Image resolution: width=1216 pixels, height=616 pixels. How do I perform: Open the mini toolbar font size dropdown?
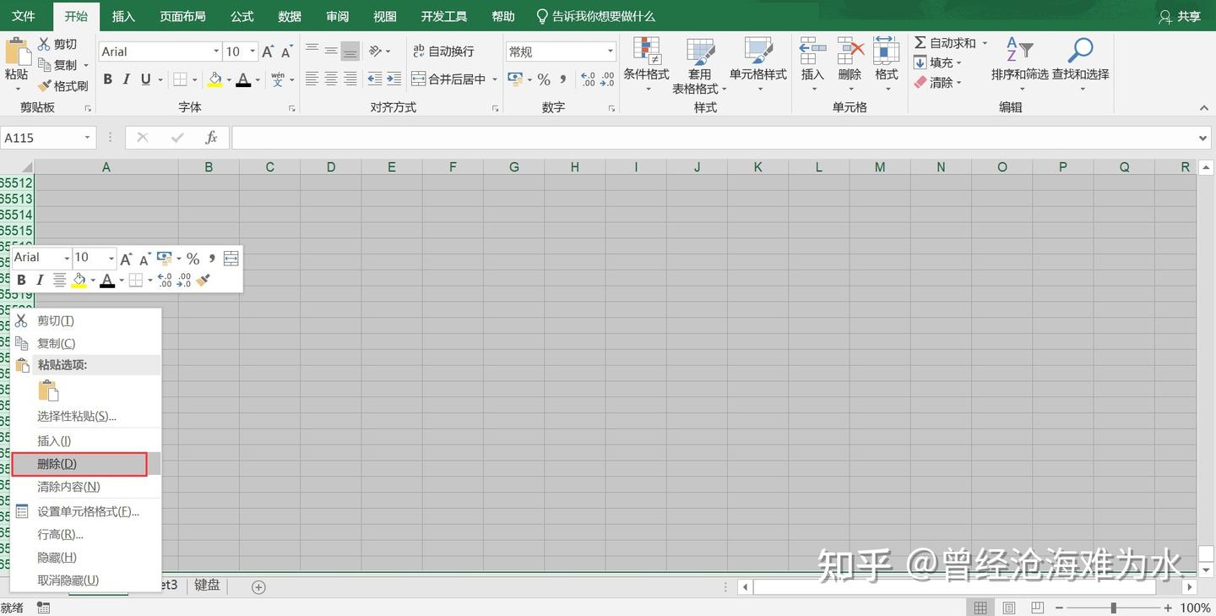111,258
